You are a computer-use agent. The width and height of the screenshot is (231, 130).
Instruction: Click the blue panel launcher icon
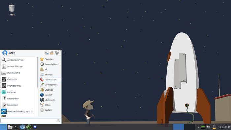coord(35,127)
